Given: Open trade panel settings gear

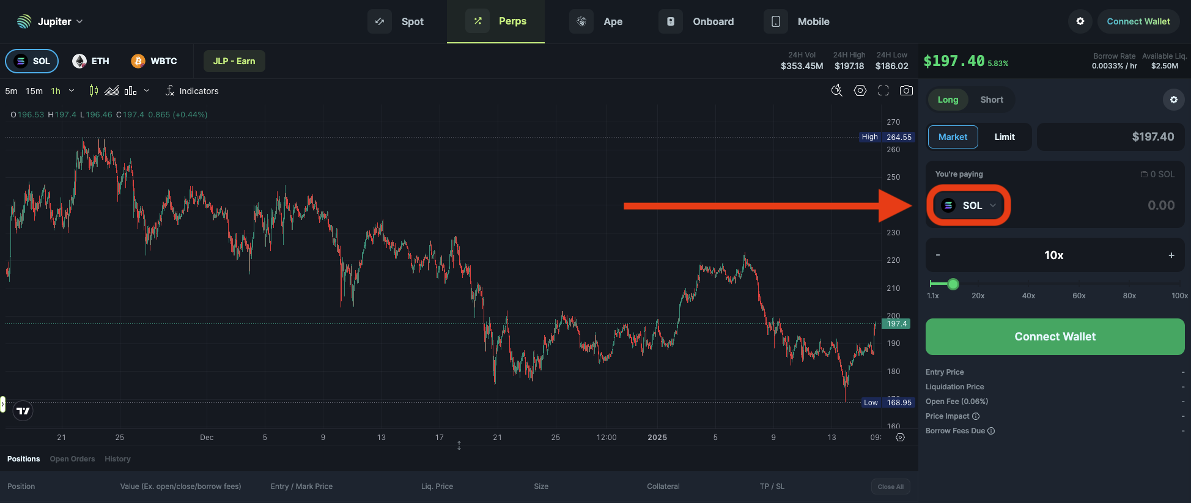Looking at the screenshot, I should tap(1174, 100).
